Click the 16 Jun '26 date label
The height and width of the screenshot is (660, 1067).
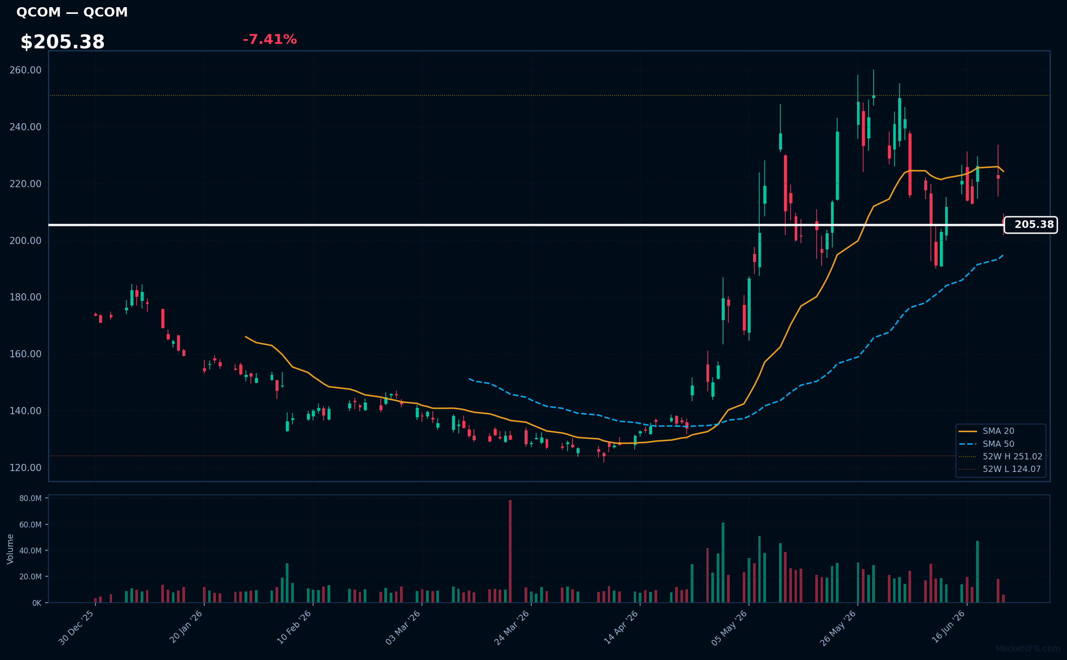pyautogui.click(x=948, y=627)
